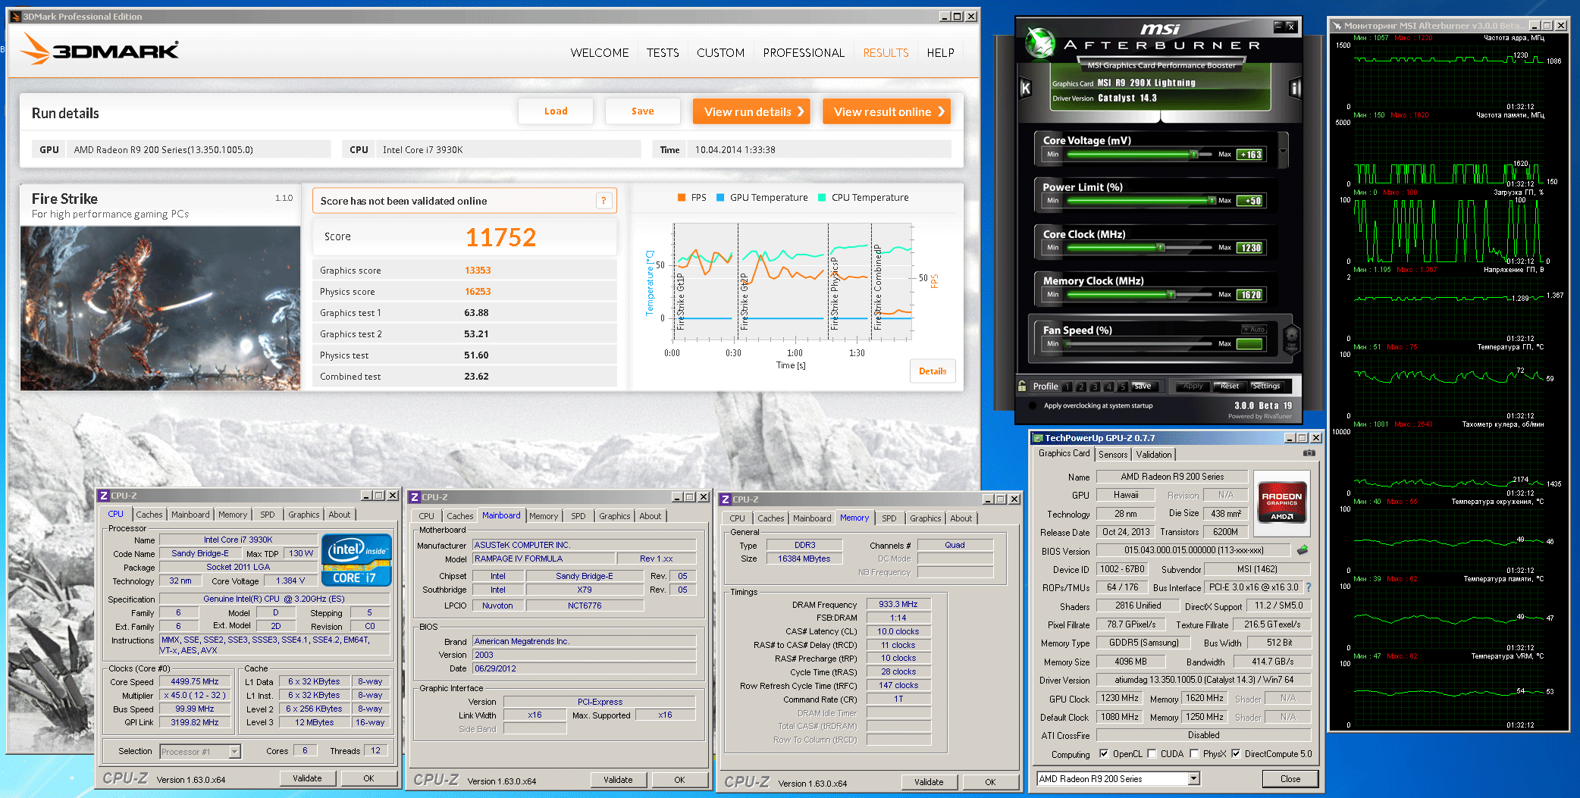Screen dimensions: 1580x798
Task: Select Afterburner profile slot 4
Action: click(1108, 386)
